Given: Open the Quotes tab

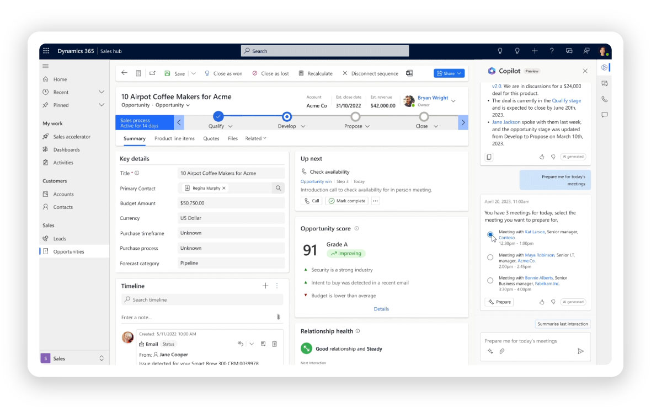Looking at the screenshot, I should [x=211, y=138].
